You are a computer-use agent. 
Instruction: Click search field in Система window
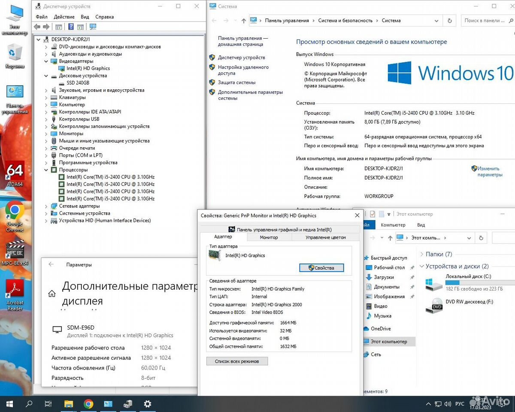point(488,20)
